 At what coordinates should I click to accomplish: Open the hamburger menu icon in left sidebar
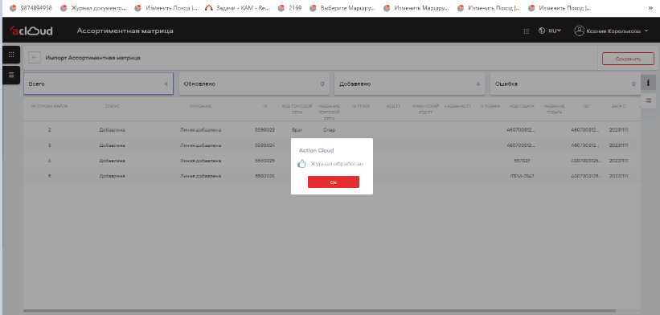coord(11,75)
